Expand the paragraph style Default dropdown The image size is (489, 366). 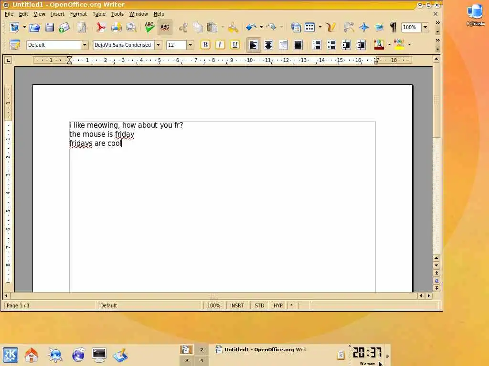(85, 45)
